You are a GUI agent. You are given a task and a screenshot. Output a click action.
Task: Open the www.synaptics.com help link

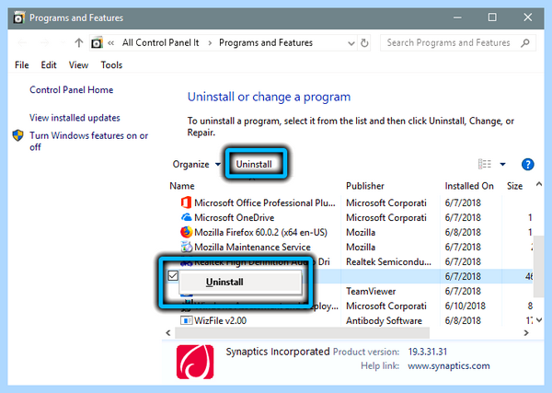[x=449, y=366]
